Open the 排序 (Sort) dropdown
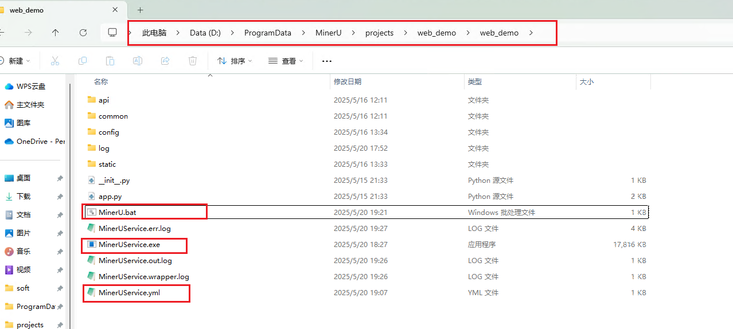This screenshot has height=329, width=733. tap(235, 61)
